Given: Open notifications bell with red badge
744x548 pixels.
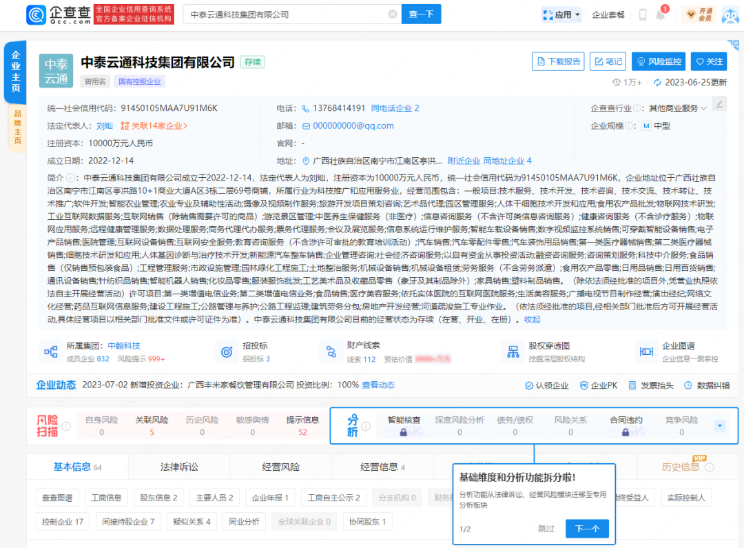Looking at the screenshot, I should [662, 14].
